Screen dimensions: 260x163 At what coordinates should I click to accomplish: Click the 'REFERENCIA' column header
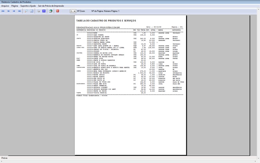click(x=81, y=30)
